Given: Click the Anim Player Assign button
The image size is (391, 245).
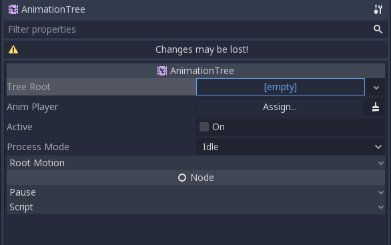Looking at the screenshot, I should (280, 107).
